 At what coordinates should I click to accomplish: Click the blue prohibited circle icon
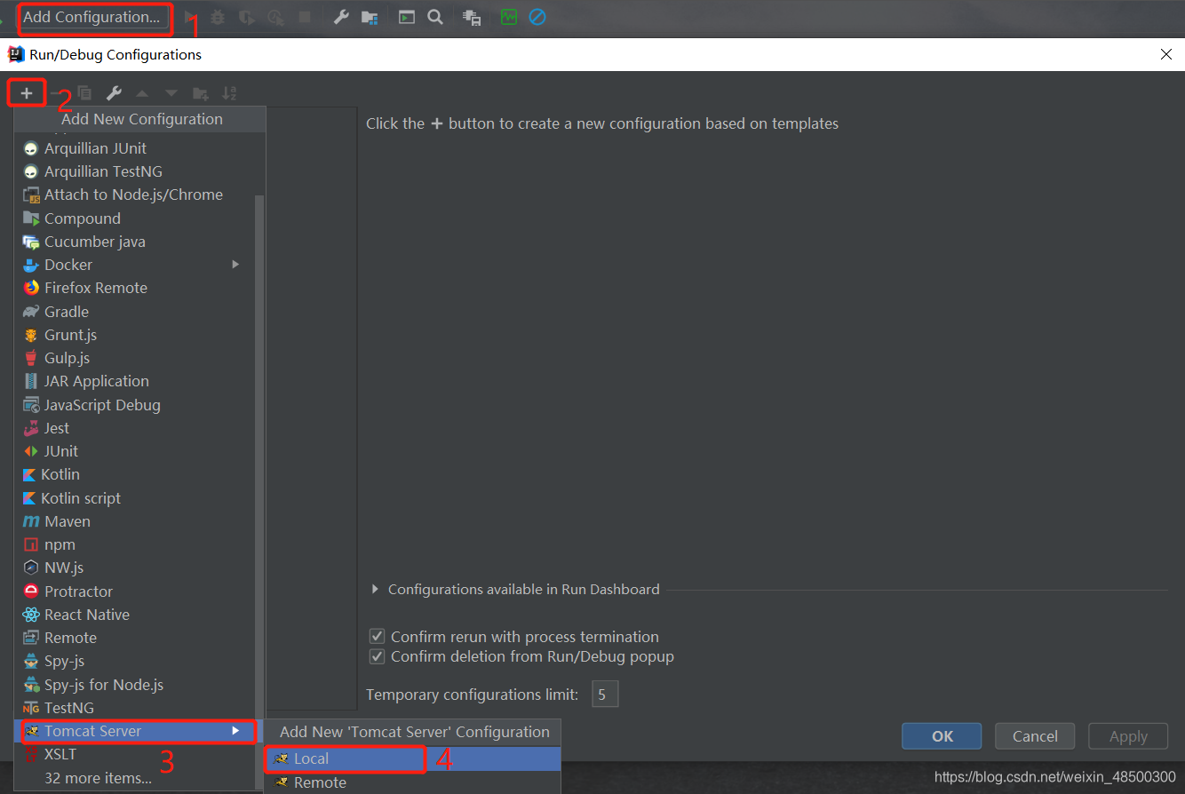tap(537, 17)
